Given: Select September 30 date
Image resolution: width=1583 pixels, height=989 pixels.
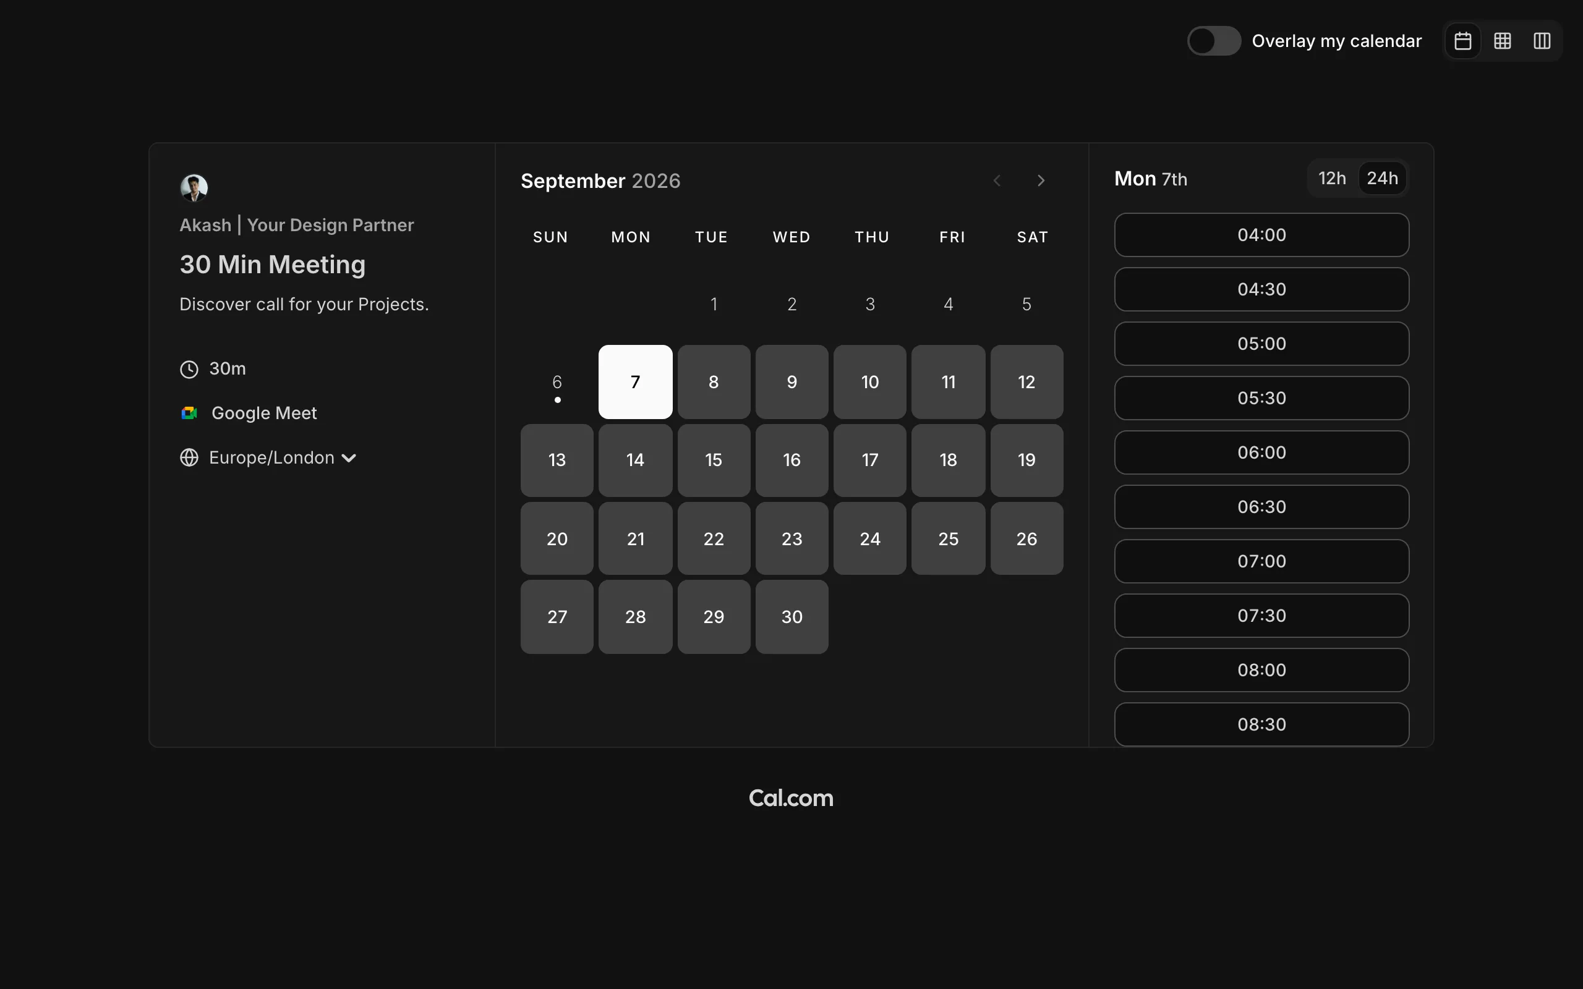Looking at the screenshot, I should point(791,617).
